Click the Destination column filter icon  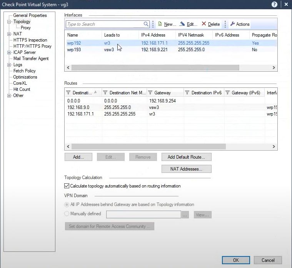[x=68, y=92]
